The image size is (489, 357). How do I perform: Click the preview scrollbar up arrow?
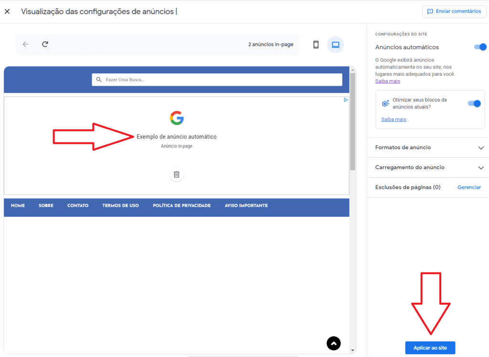coord(353,70)
